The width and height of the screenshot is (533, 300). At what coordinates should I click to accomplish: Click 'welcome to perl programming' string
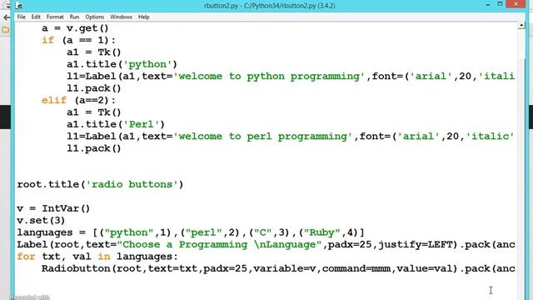click(x=263, y=137)
